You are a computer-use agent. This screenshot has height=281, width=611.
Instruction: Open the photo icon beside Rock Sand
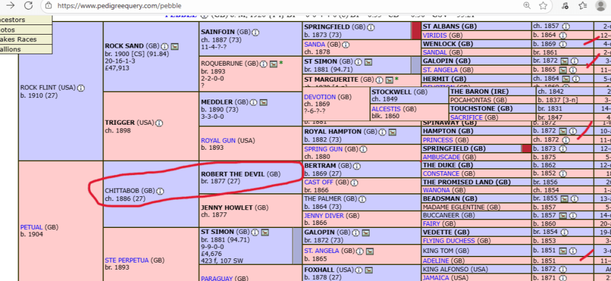[x=175, y=46]
